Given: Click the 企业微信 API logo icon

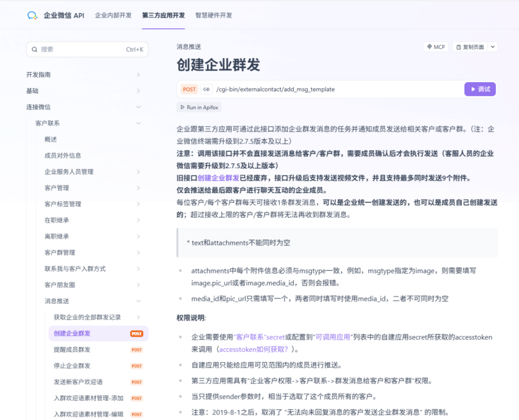Looking at the screenshot, I should (32, 15).
